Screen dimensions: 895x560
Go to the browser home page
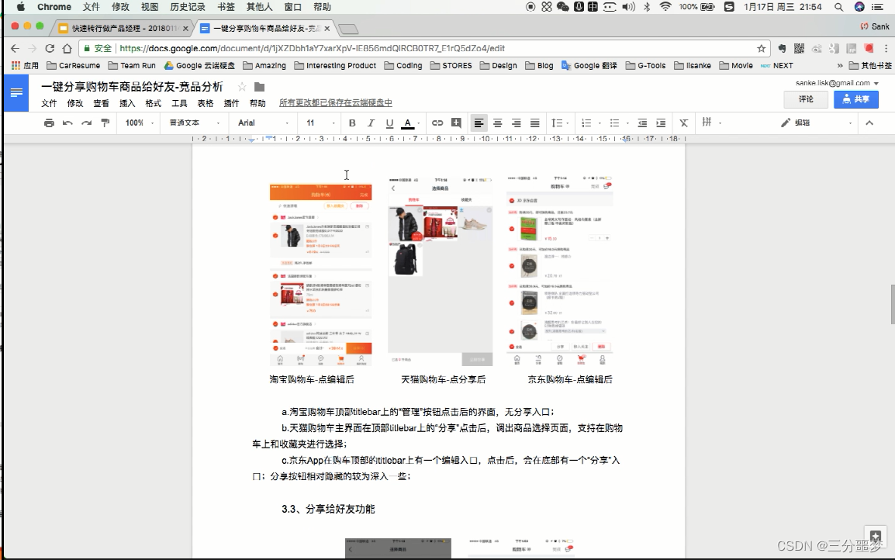pyautogui.click(x=67, y=49)
